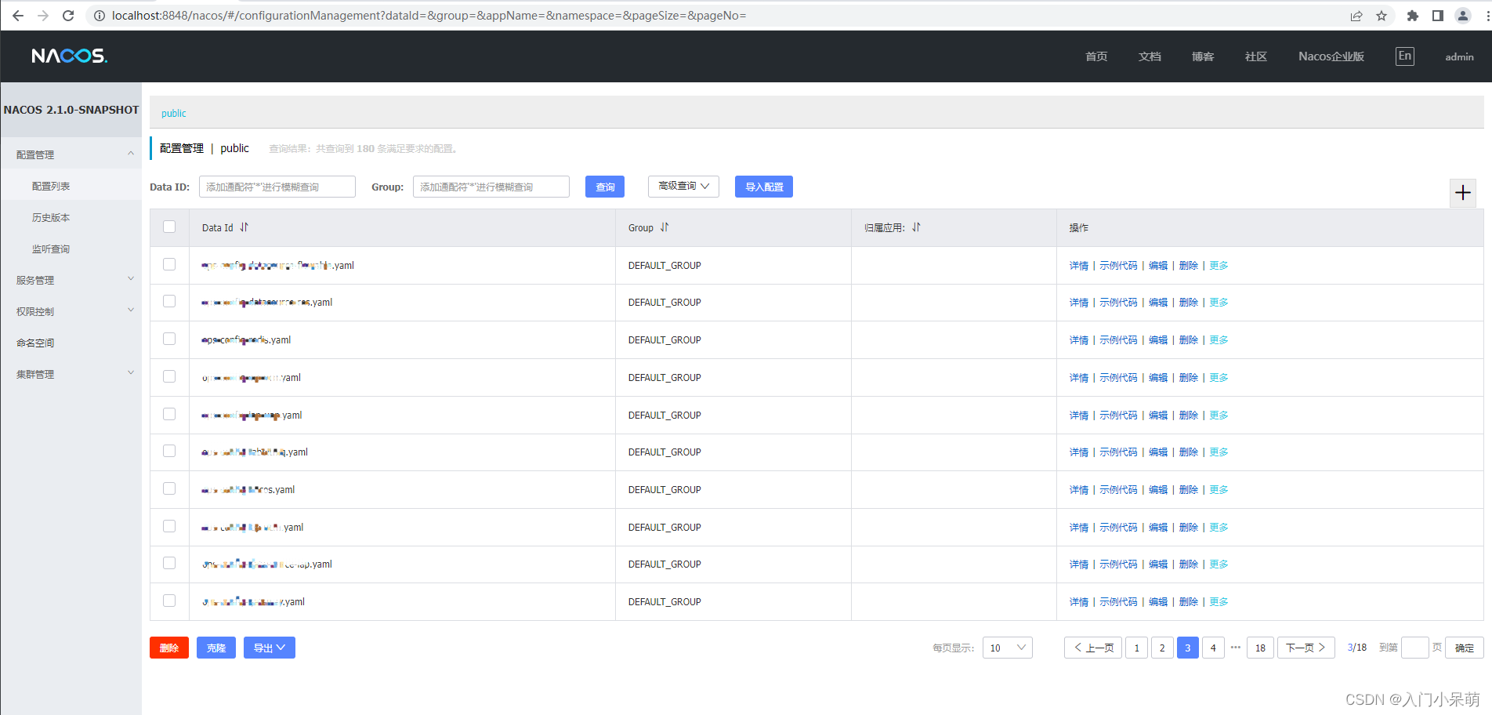1492x715 pixels.
Task: Focus the Group search field
Action: pos(491,187)
